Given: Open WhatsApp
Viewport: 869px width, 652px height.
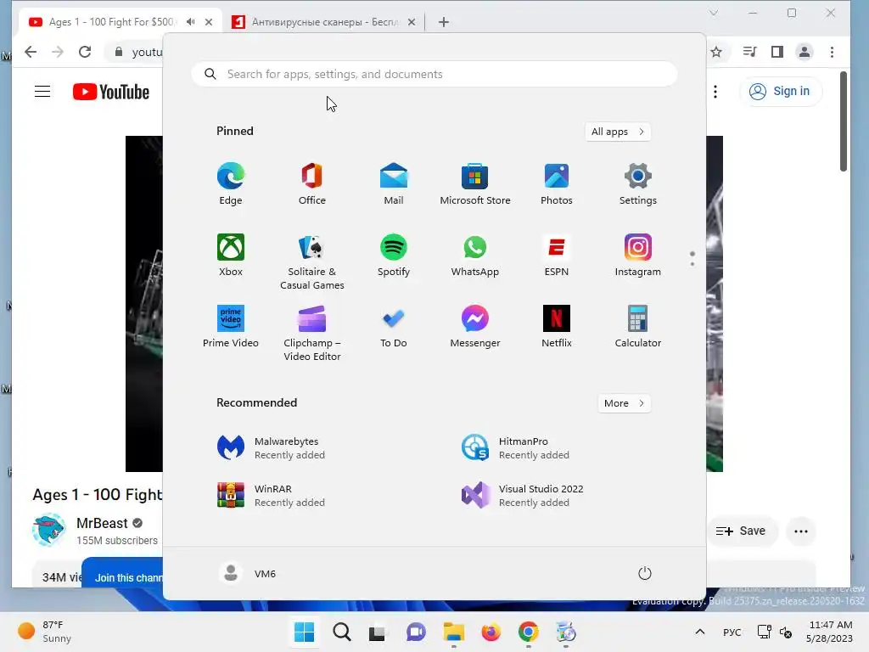Looking at the screenshot, I should (475, 255).
